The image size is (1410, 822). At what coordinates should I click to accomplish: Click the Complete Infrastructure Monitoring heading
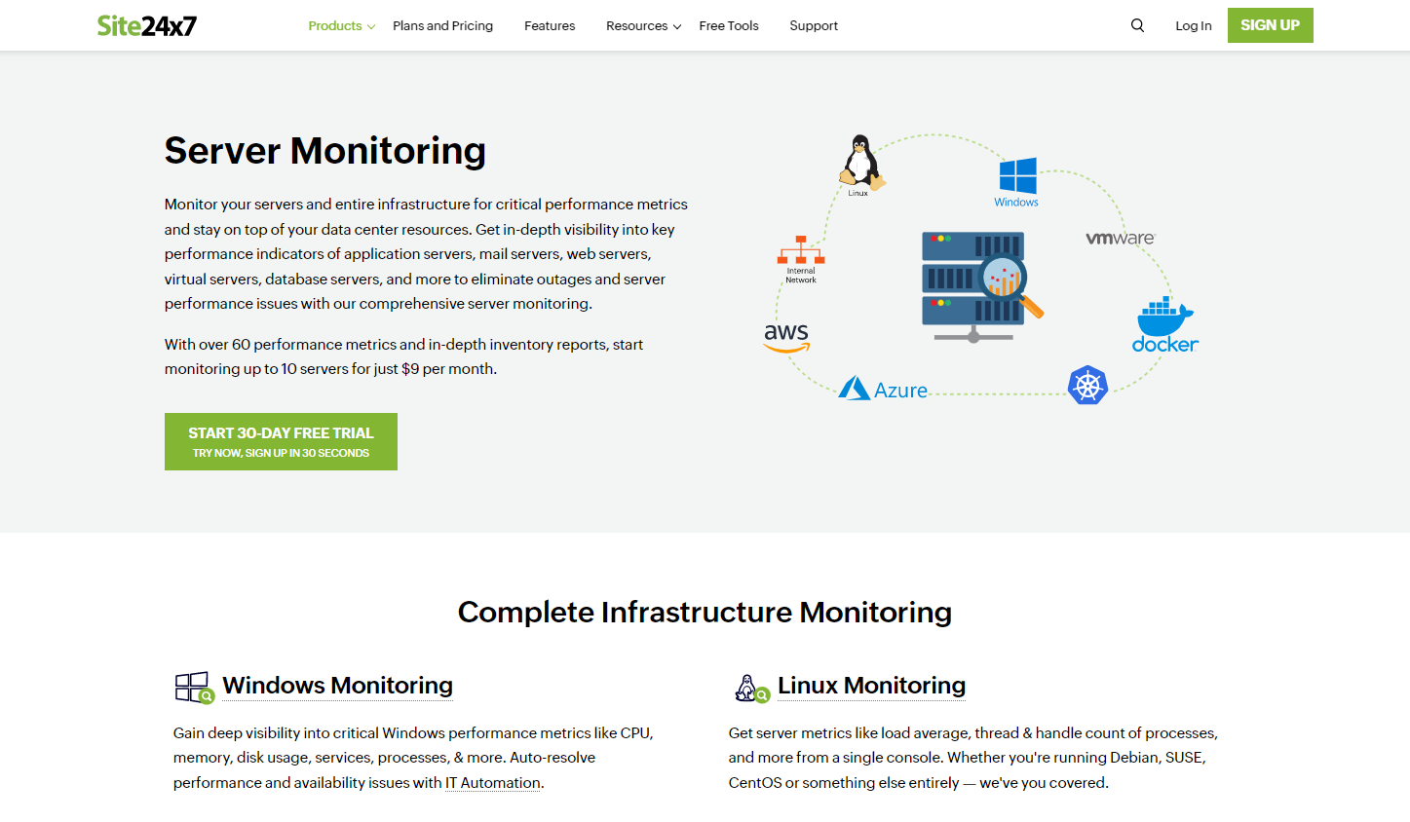tap(705, 612)
